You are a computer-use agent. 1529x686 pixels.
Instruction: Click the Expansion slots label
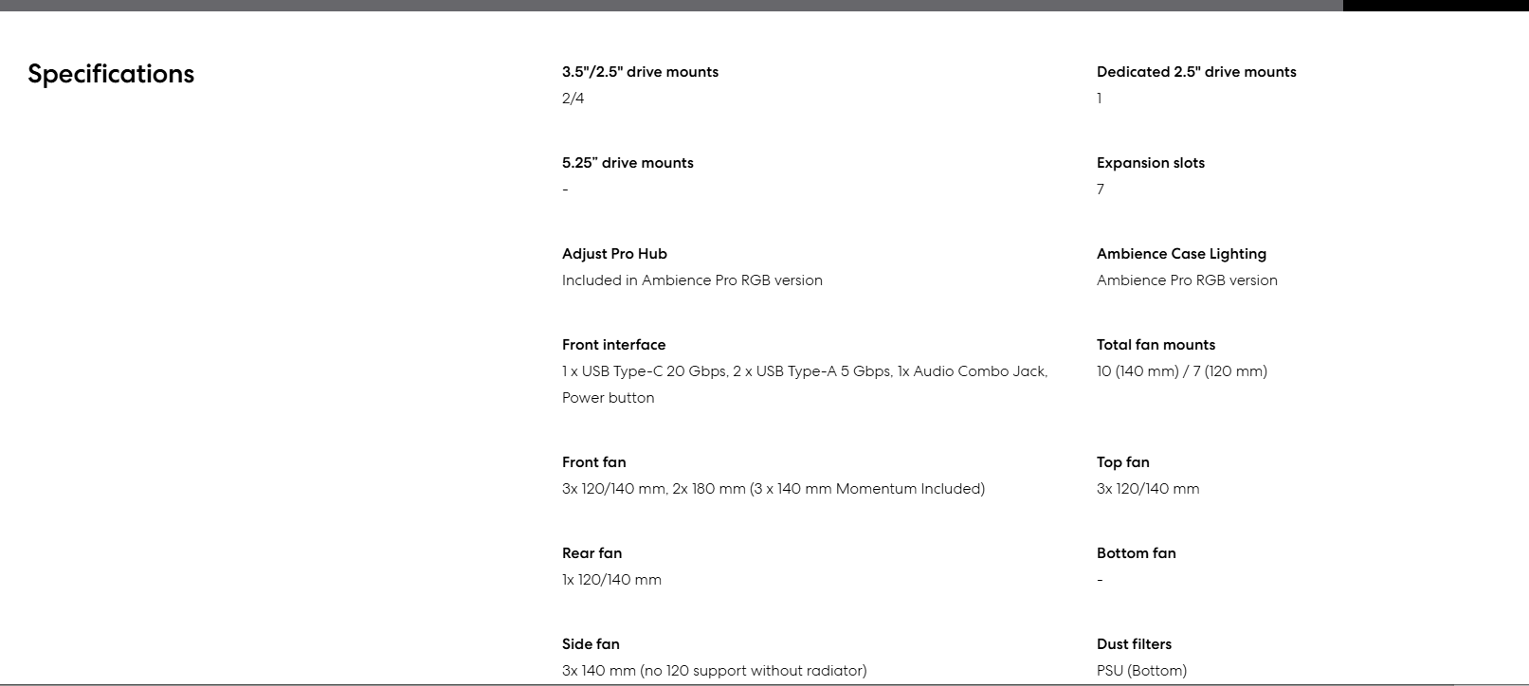tap(1151, 163)
